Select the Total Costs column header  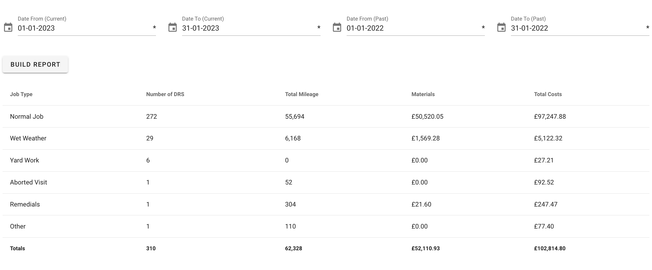[x=548, y=94]
